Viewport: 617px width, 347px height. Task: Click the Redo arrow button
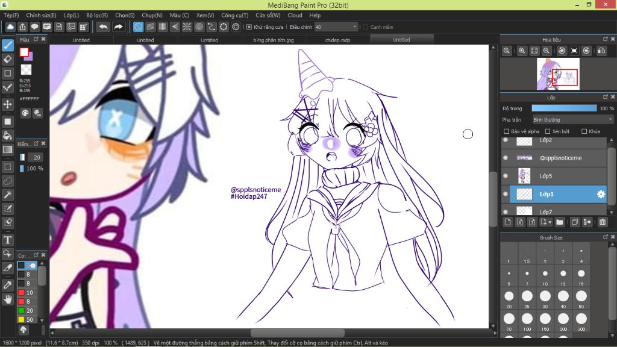tap(118, 27)
